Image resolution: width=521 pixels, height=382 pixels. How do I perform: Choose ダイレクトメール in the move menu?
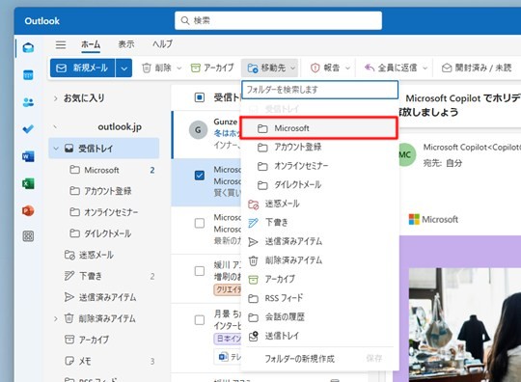tap(319, 184)
